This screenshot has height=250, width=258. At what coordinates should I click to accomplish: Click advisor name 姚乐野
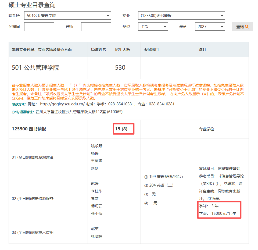point(96,146)
